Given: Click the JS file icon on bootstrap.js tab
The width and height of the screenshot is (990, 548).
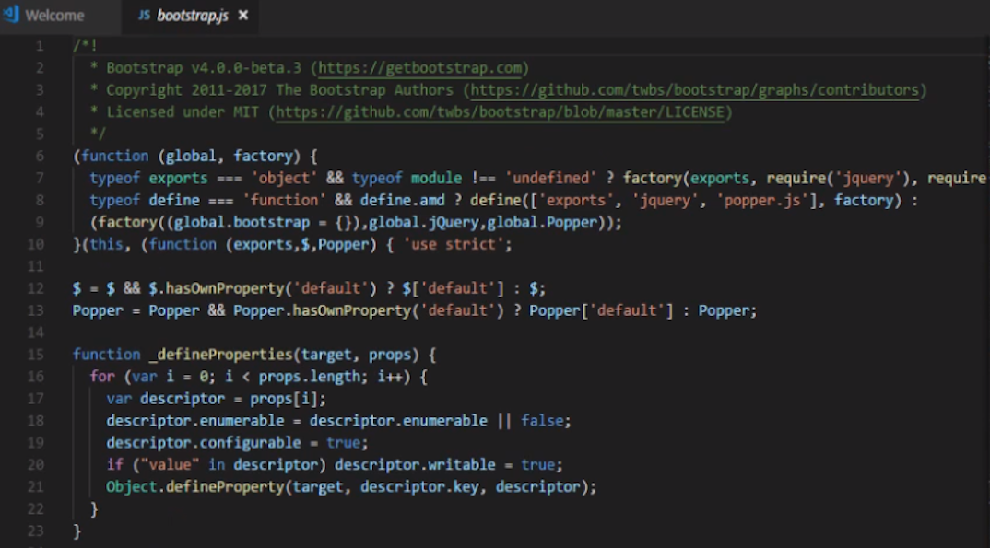Looking at the screenshot, I should point(144,15).
